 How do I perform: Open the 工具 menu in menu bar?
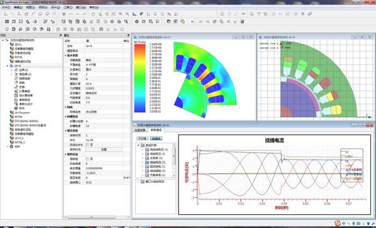[x=68, y=8]
